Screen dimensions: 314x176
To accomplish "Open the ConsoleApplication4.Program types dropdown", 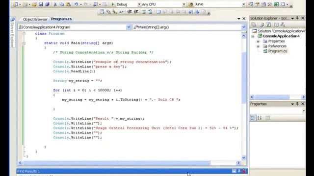I will click(129, 27).
